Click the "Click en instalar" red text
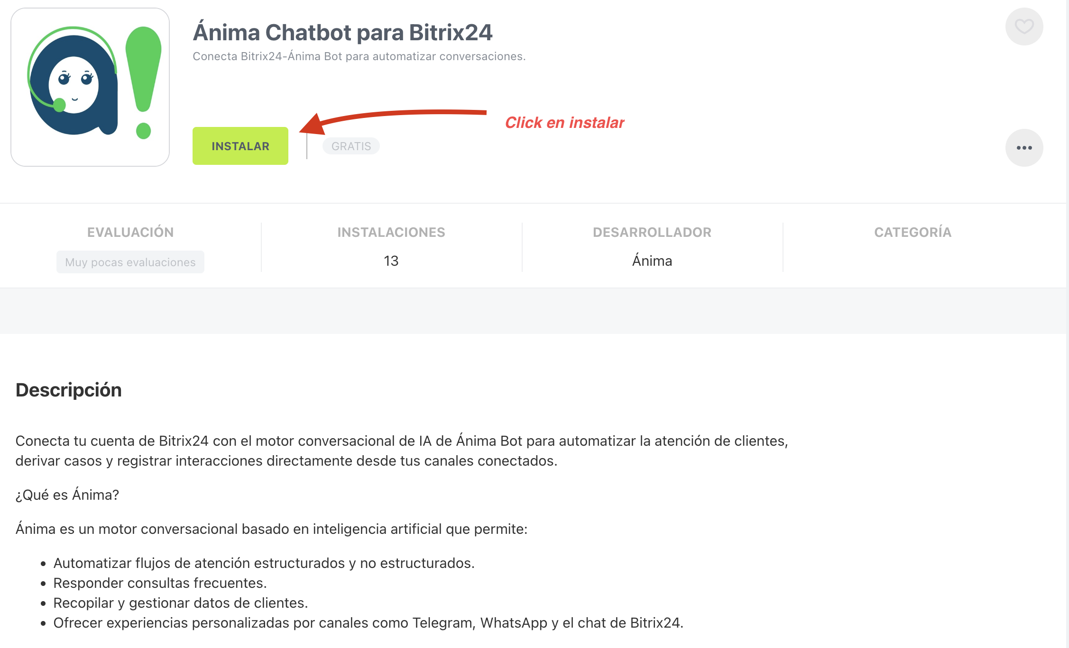The height and width of the screenshot is (648, 1069). click(x=564, y=123)
